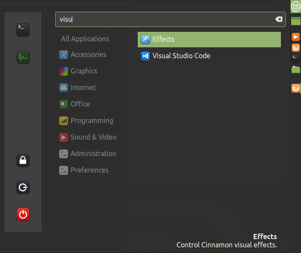Launch System Monitor from favorites sidebar
This screenshot has width=301, height=253.
tap(23, 57)
